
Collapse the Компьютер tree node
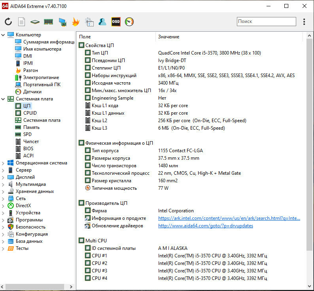coord(3,35)
